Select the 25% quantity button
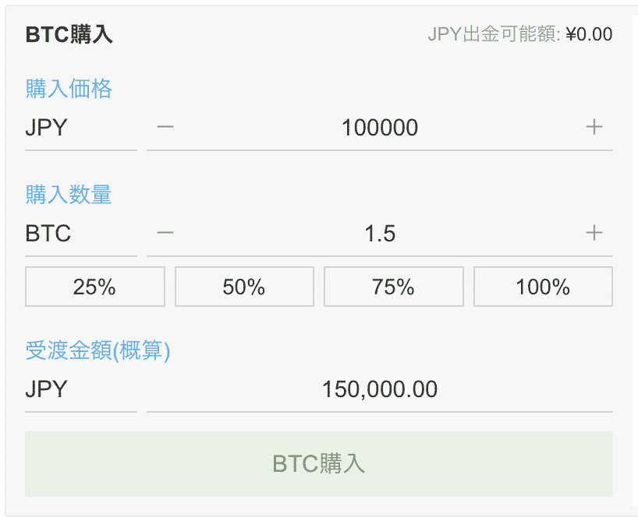638x517 pixels. [94, 287]
